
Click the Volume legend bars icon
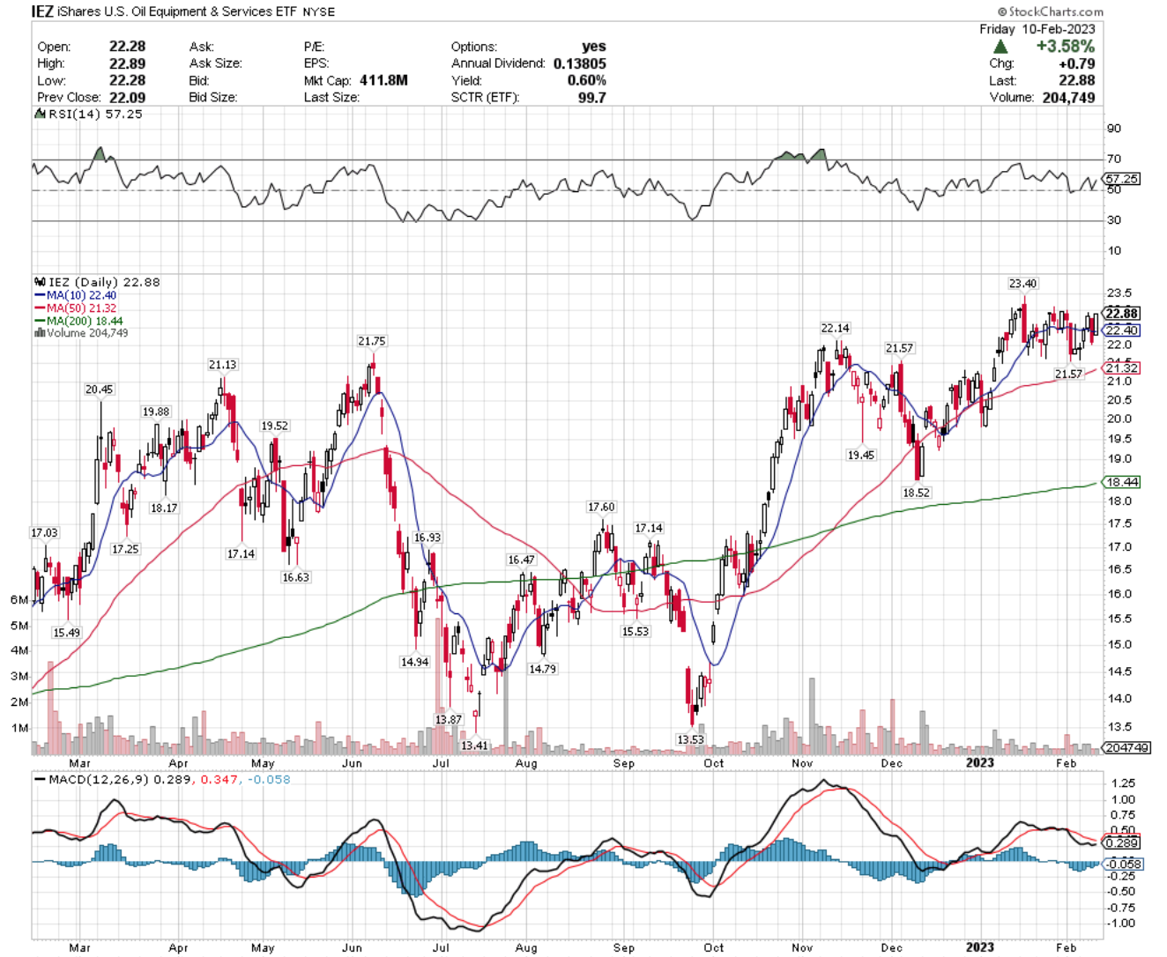point(40,333)
